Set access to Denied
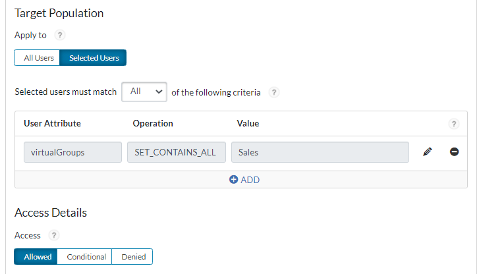This screenshot has height=274, width=481. point(132,257)
